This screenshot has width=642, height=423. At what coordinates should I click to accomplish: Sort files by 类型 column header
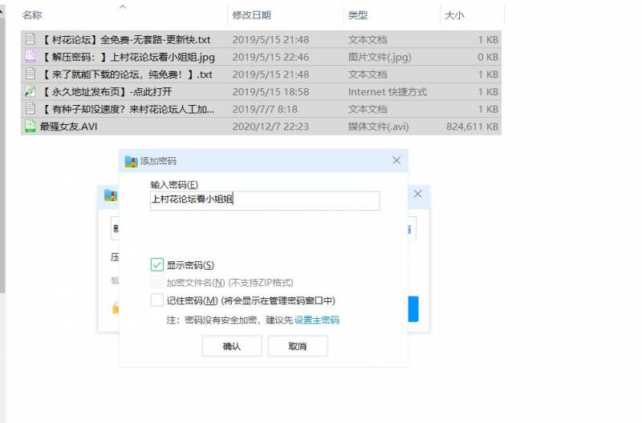(358, 15)
